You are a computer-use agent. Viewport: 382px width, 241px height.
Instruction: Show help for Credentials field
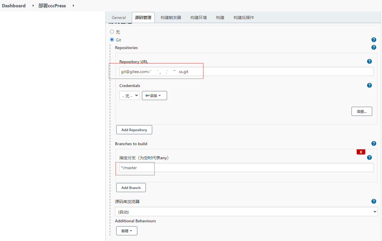pos(369,85)
